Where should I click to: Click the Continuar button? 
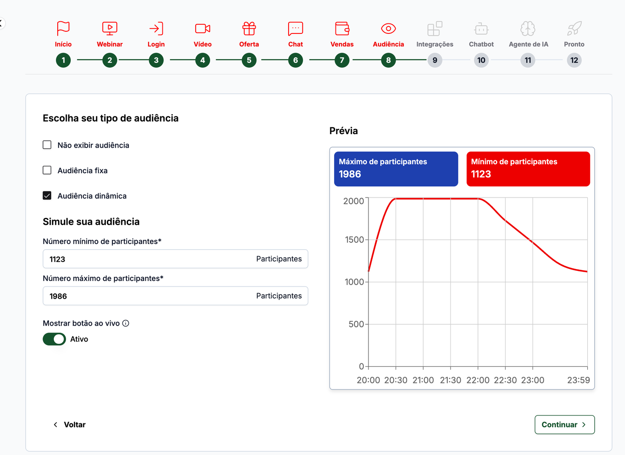(x=565, y=425)
